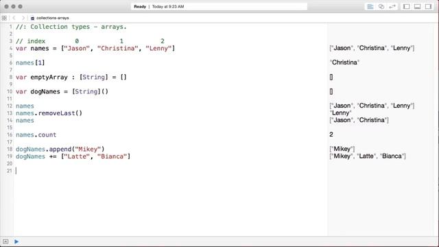Click line 4 names array declaration
Screen dimensions: 439x247
pyautogui.click(x=95, y=49)
